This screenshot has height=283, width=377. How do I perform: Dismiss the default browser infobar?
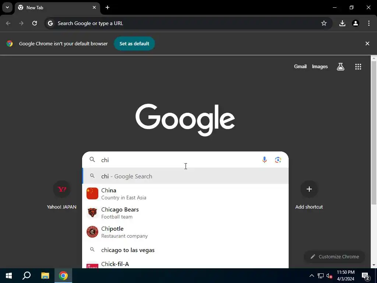367,43
